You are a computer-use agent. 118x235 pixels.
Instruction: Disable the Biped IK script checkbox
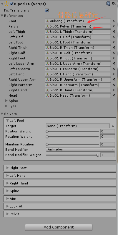[11, 4]
